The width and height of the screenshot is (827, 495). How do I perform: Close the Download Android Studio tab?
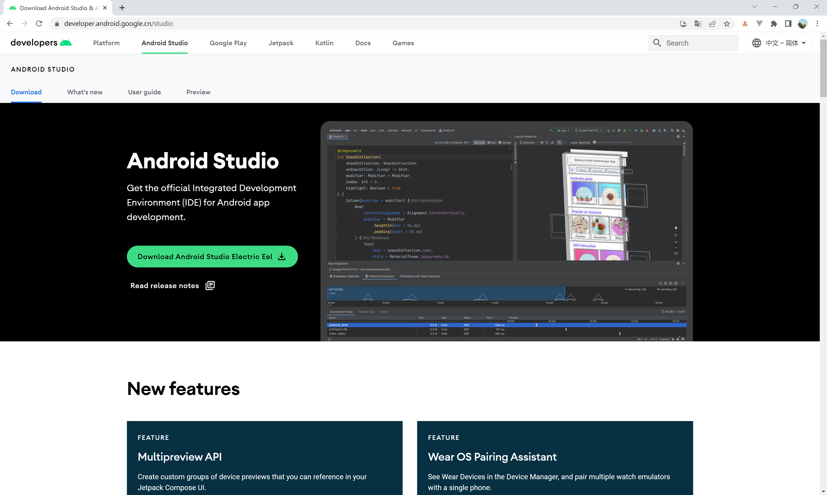[x=105, y=8]
